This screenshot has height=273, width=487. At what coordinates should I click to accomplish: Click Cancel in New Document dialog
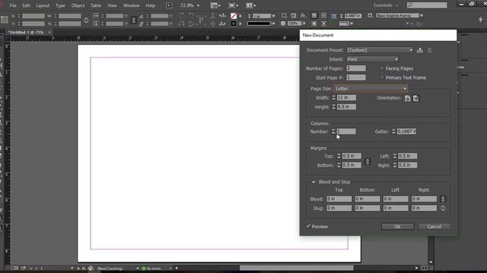pos(434,227)
